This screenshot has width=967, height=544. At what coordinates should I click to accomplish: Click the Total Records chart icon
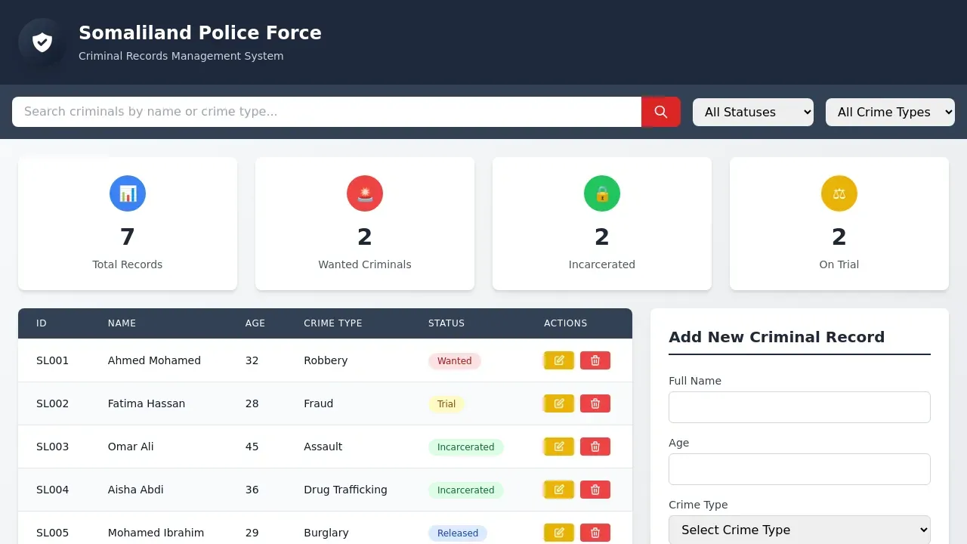[127, 193]
